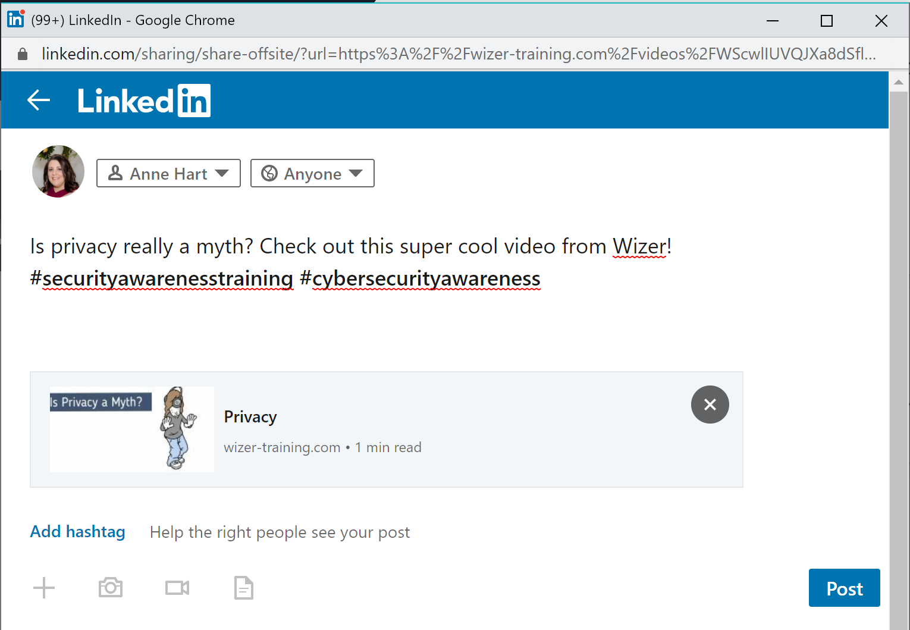910x630 pixels.
Task: Add a video with the camcorder icon
Action: pyautogui.click(x=177, y=588)
